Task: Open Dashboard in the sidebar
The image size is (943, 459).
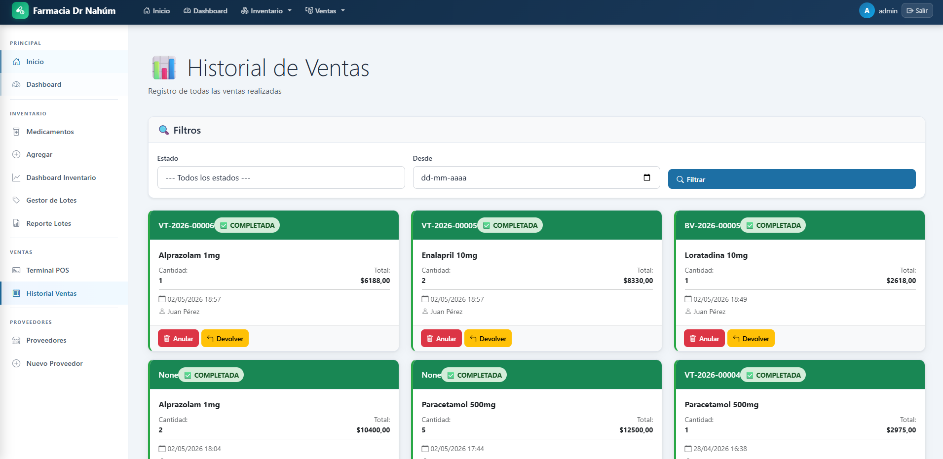Action: 64,84
